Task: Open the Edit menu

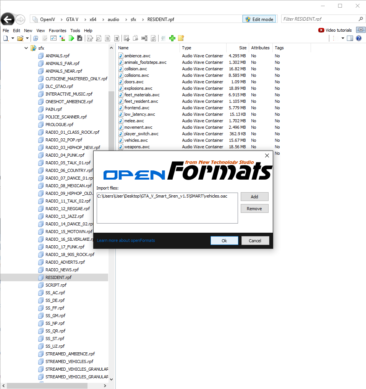Action: tap(16, 31)
